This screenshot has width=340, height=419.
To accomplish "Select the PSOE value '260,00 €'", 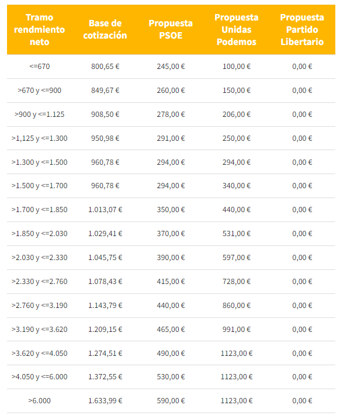I will 171,91.
